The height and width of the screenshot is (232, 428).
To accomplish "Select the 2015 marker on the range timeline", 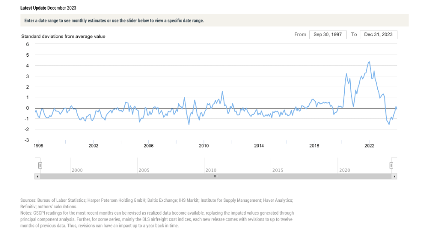I will (x=278, y=170).
